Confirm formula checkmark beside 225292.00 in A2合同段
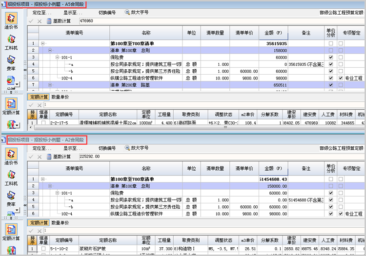Viewport: 366px width, 256px height. click(x=31, y=157)
